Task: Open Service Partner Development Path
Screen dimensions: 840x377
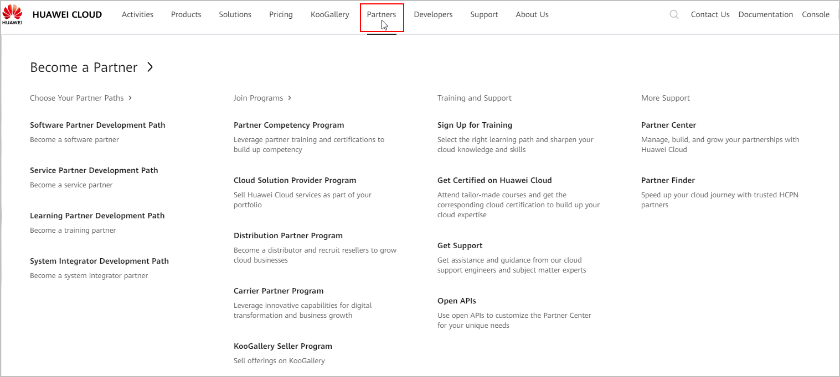Action: coord(94,170)
